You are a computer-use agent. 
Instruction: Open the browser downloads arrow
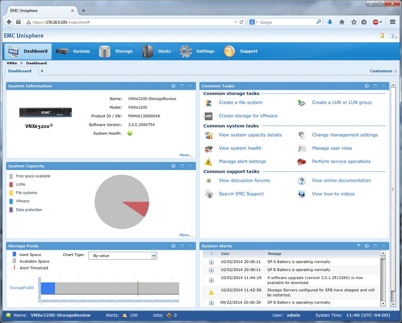pyautogui.click(x=330, y=22)
